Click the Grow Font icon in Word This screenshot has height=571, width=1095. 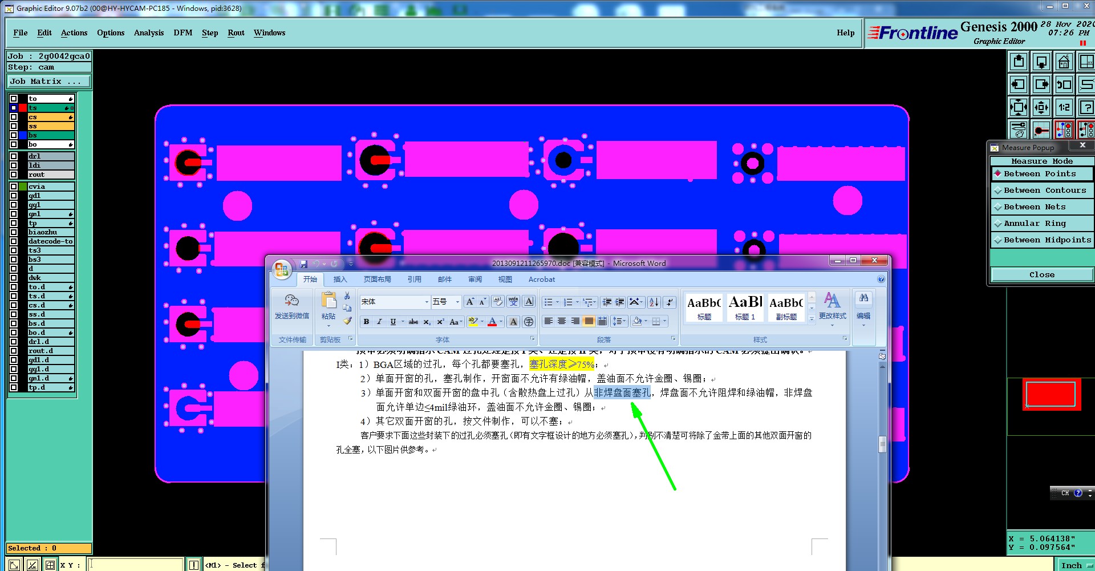pos(469,302)
